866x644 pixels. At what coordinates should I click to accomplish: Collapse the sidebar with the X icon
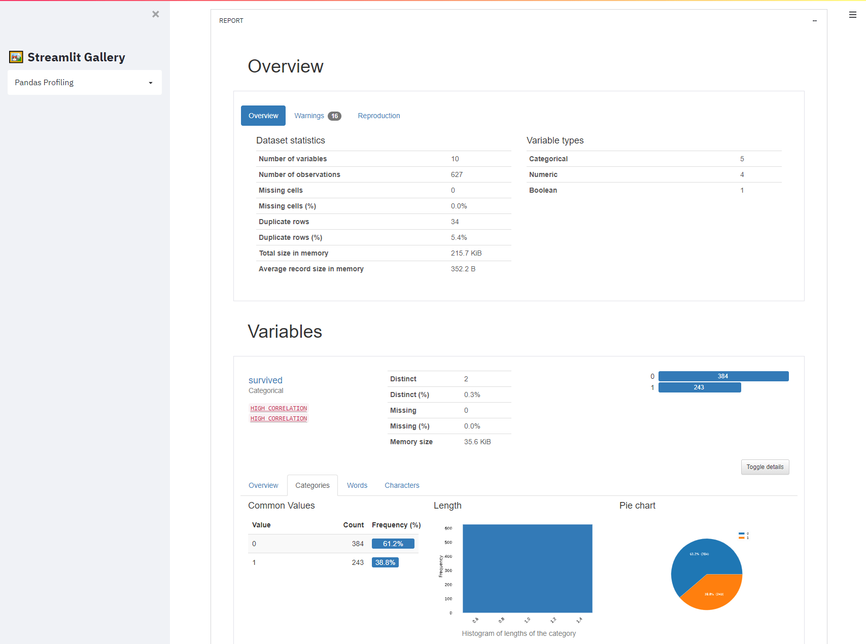(155, 14)
